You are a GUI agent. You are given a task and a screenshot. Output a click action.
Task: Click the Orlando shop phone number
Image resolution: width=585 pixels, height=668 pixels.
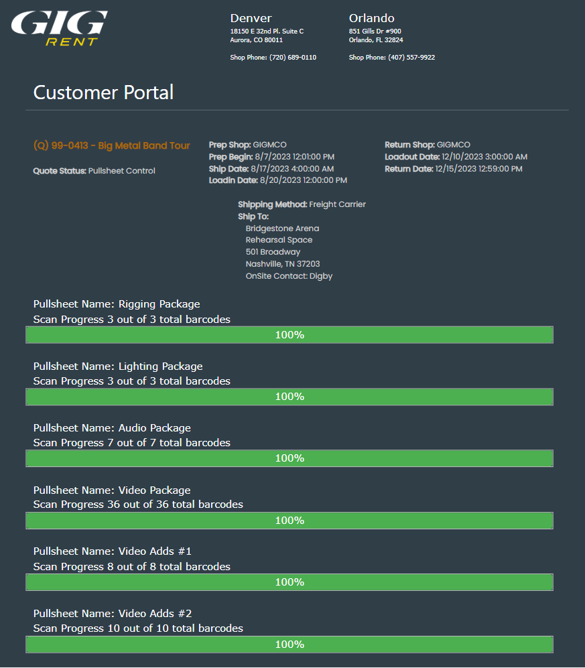point(411,58)
